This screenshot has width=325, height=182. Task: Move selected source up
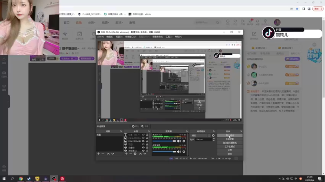[x=140, y=154]
